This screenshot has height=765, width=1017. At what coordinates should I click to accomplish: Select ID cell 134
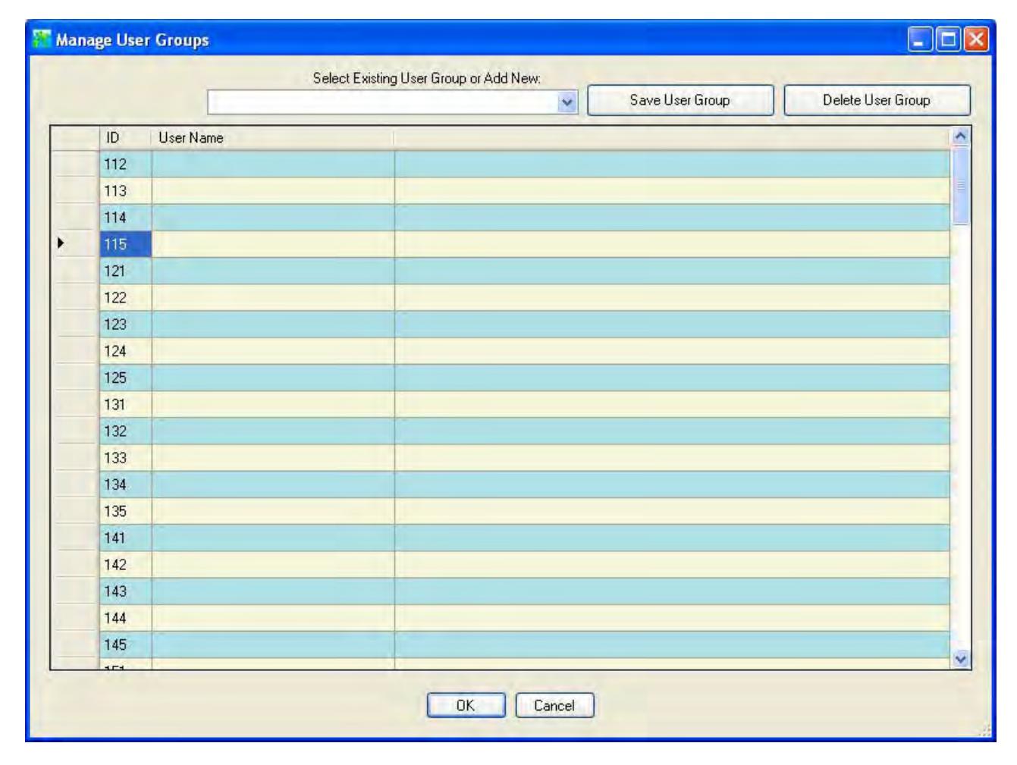click(126, 484)
